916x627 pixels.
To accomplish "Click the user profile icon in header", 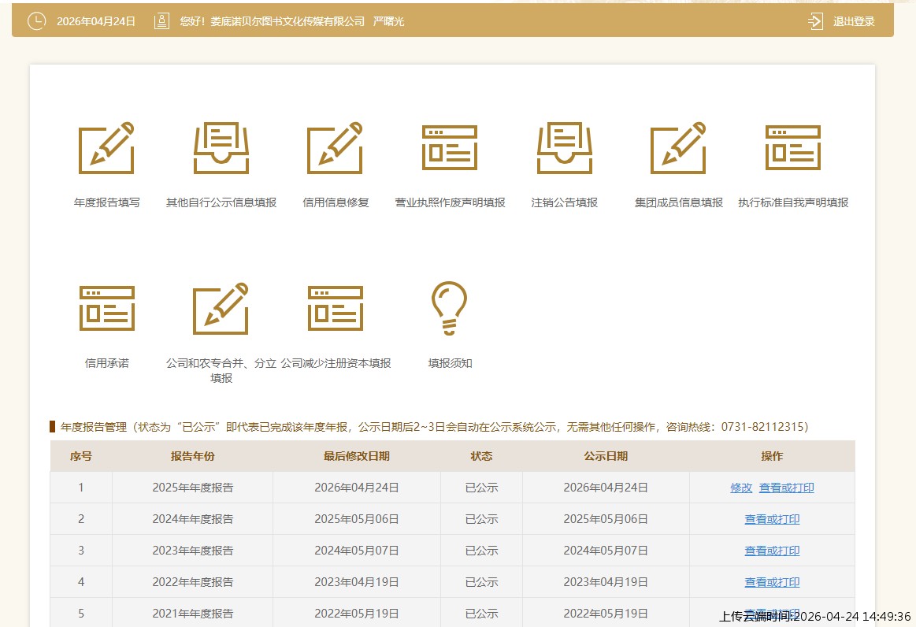I will (x=161, y=22).
